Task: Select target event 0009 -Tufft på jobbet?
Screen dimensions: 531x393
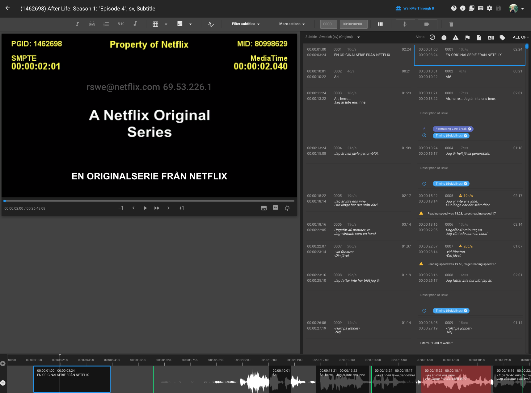Action: [x=459, y=330]
